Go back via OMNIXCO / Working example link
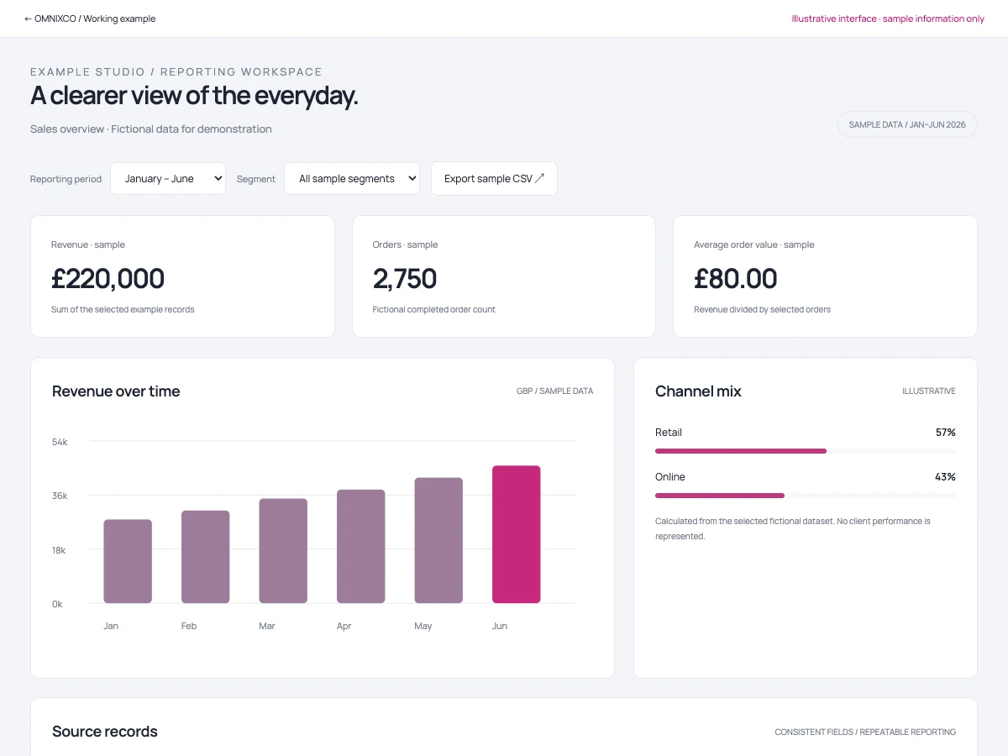 point(90,18)
